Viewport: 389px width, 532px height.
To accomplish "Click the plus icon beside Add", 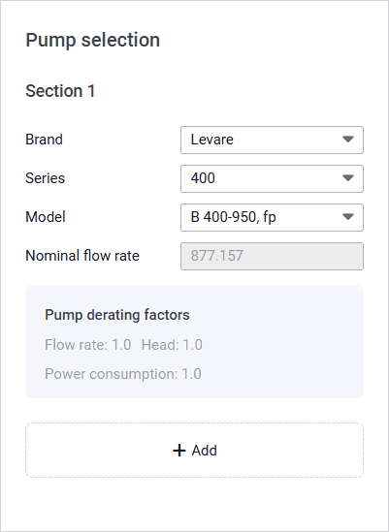I will [179, 451].
